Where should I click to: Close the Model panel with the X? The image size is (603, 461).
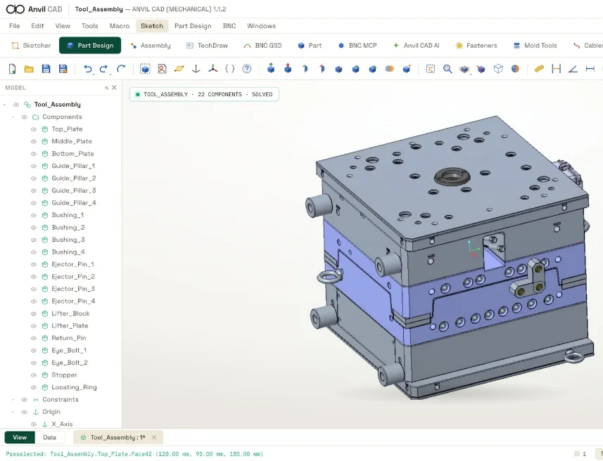pyautogui.click(x=114, y=88)
